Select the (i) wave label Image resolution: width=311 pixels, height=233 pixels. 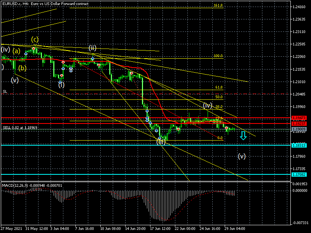pos(61,85)
